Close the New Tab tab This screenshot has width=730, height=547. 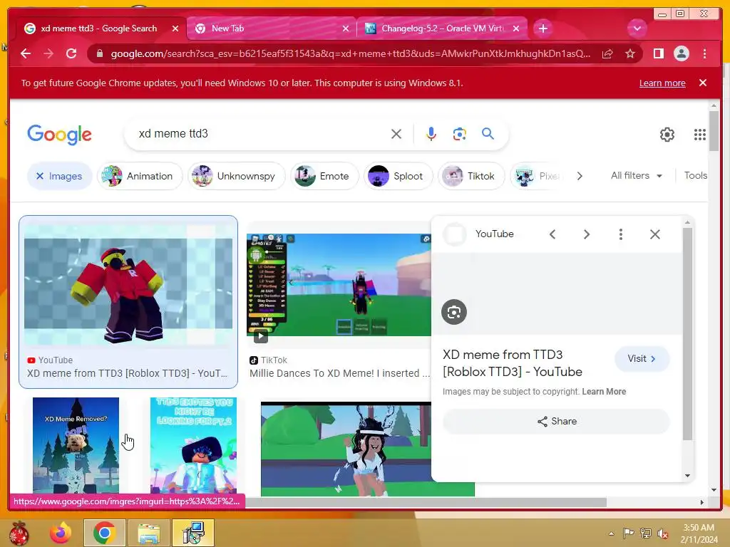[x=346, y=28]
